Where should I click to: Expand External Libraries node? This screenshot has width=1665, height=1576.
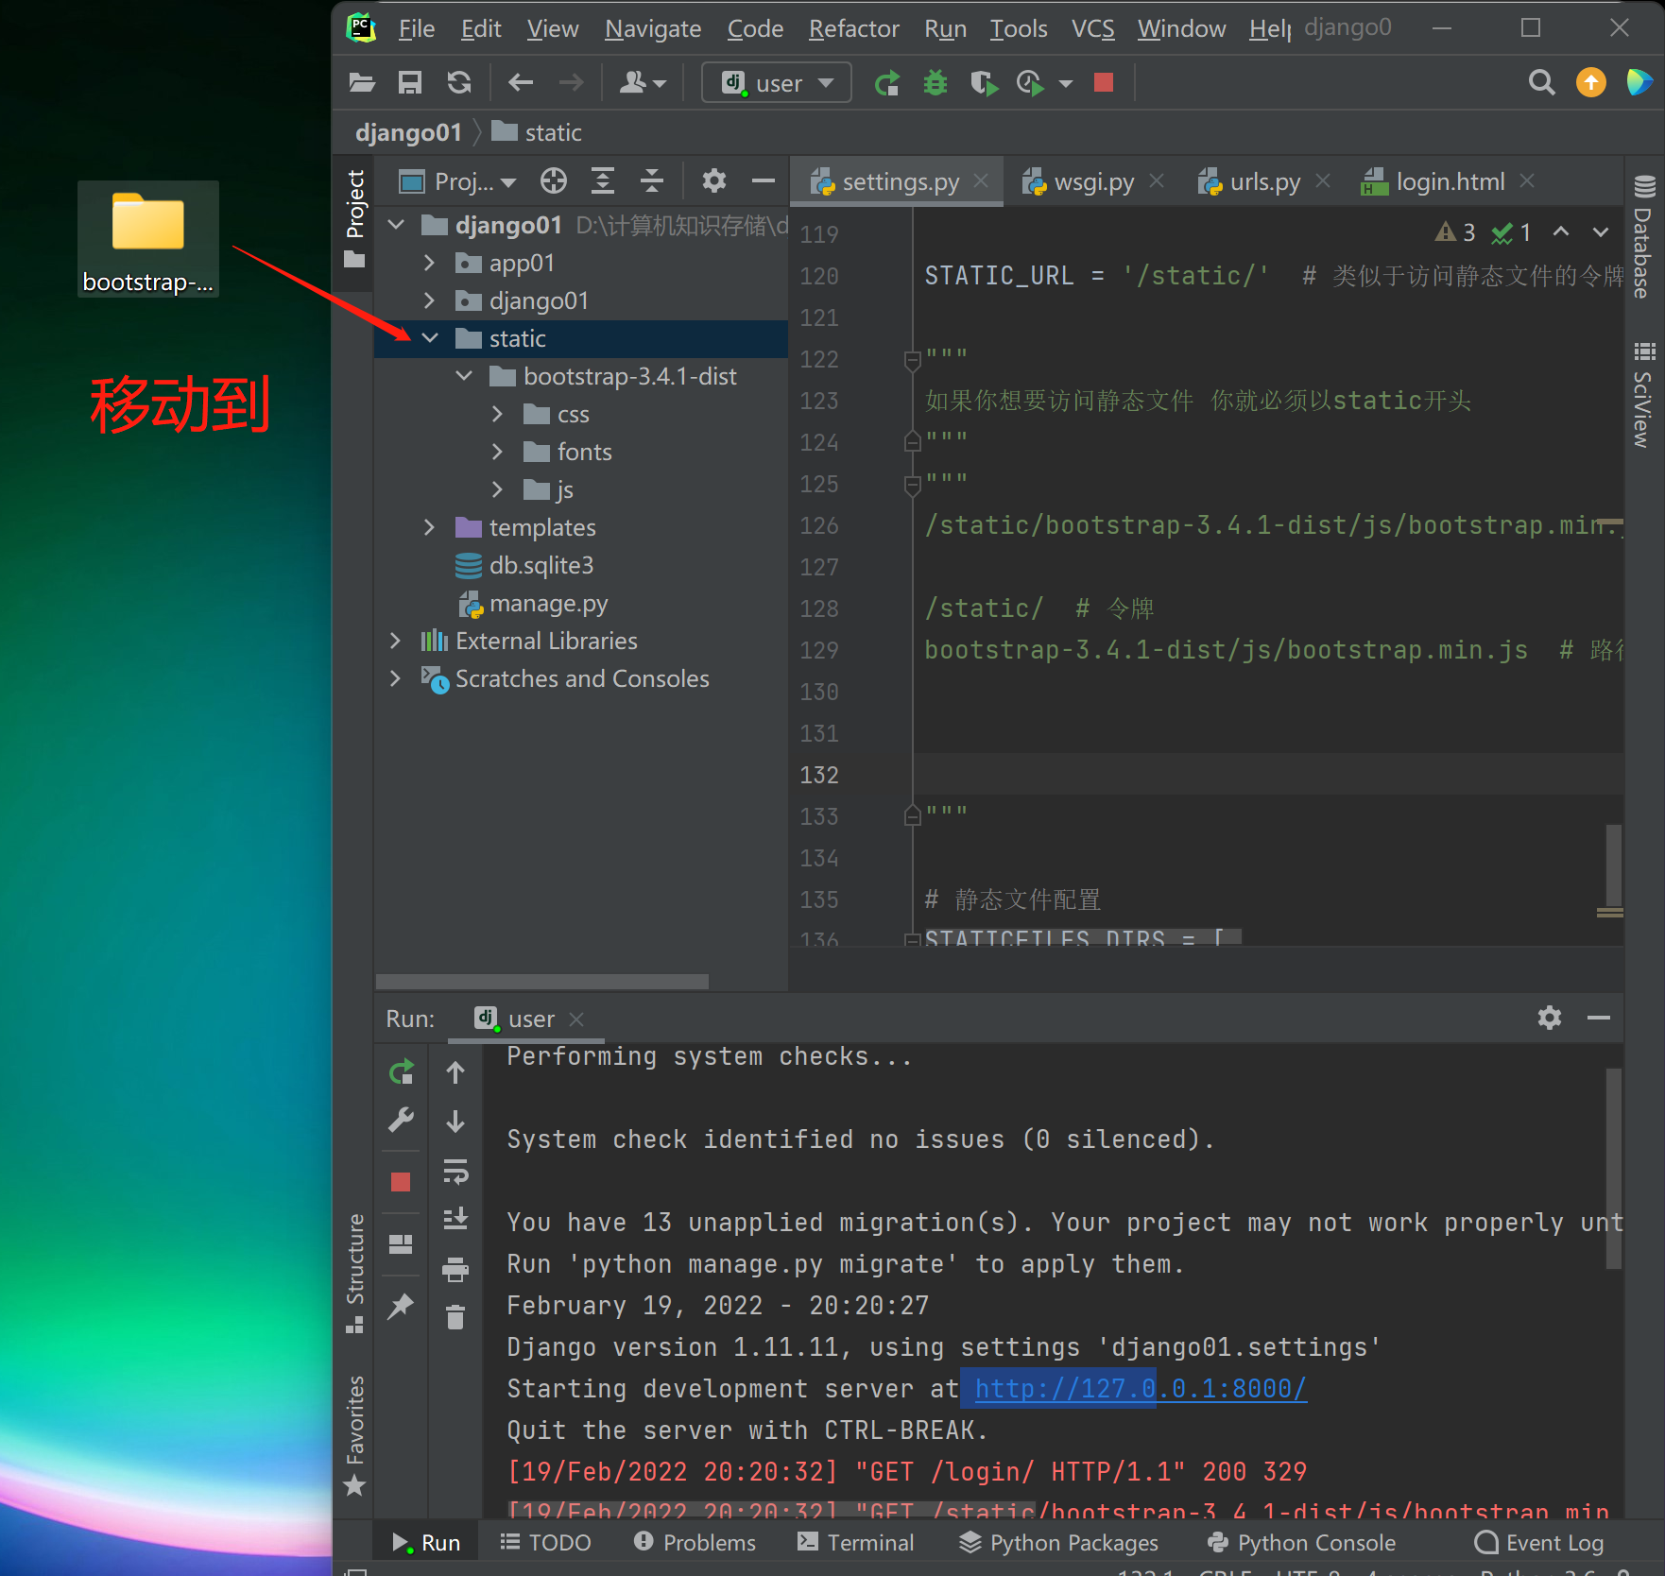point(395,641)
